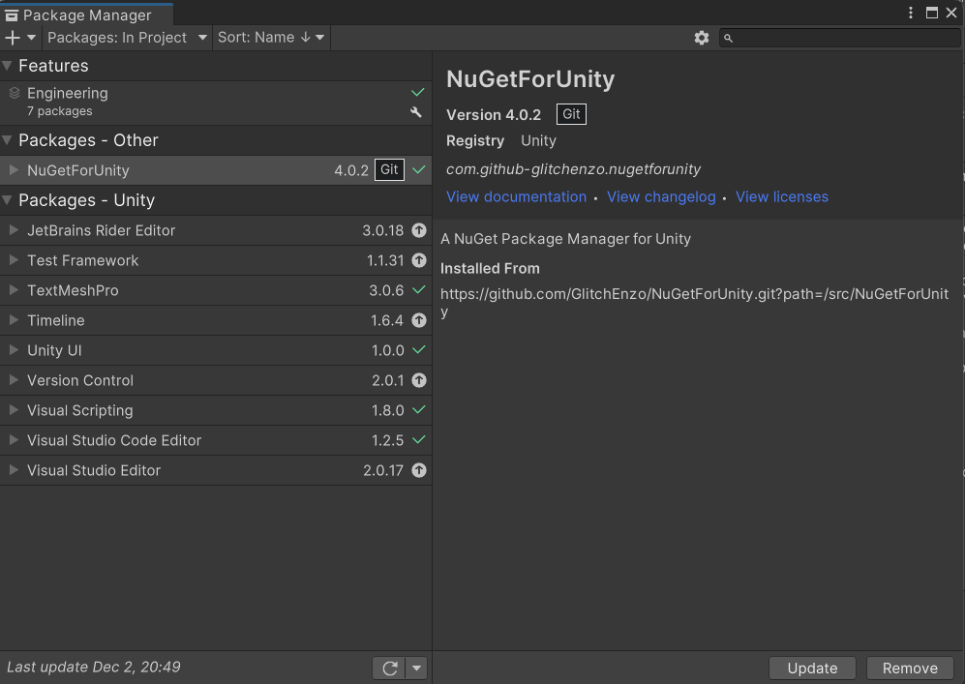965x684 pixels.
Task: Select the Unity UI package
Action: point(216,350)
